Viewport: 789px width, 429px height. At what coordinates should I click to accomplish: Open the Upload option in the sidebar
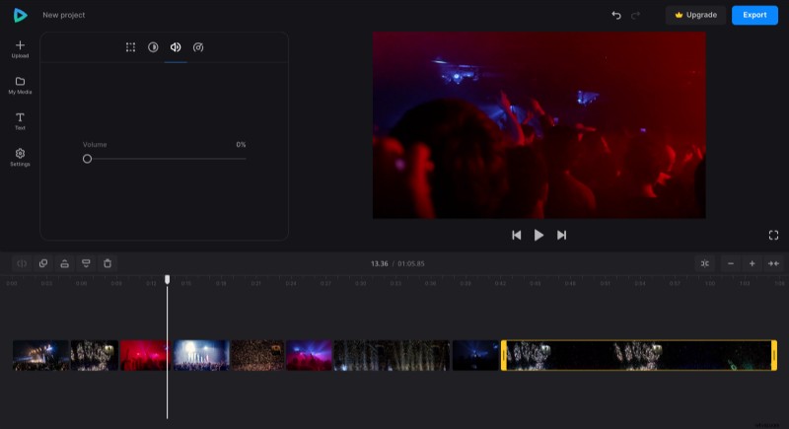click(x=20, y=49)
